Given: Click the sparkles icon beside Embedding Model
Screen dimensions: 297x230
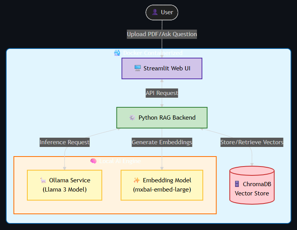Looking at the screenshot, I should click(137, 180).
